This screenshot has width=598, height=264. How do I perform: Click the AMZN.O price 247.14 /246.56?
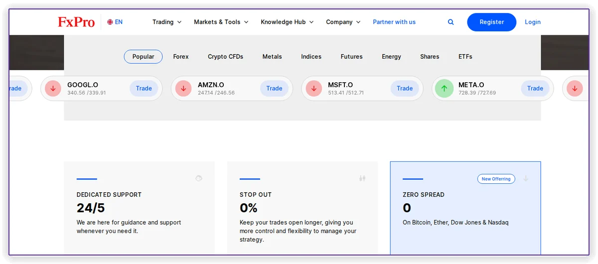pos(216,93)
